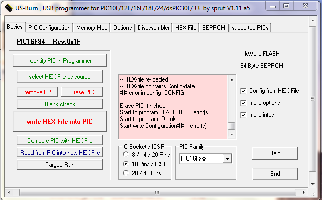322x200 pixels.
Task: Maximize the US-Burn window
Action: 286,6
